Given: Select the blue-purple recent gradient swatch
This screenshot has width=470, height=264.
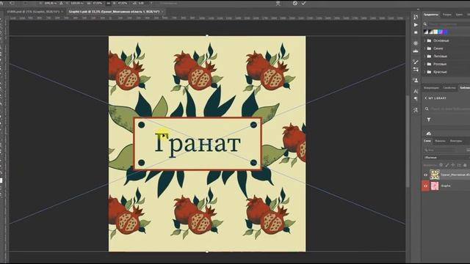Looking at the screenshot, I should click(446, 32).
